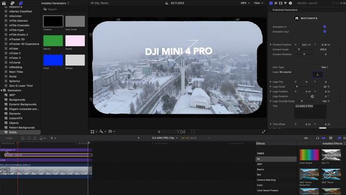Select the All video effects category

276,159
